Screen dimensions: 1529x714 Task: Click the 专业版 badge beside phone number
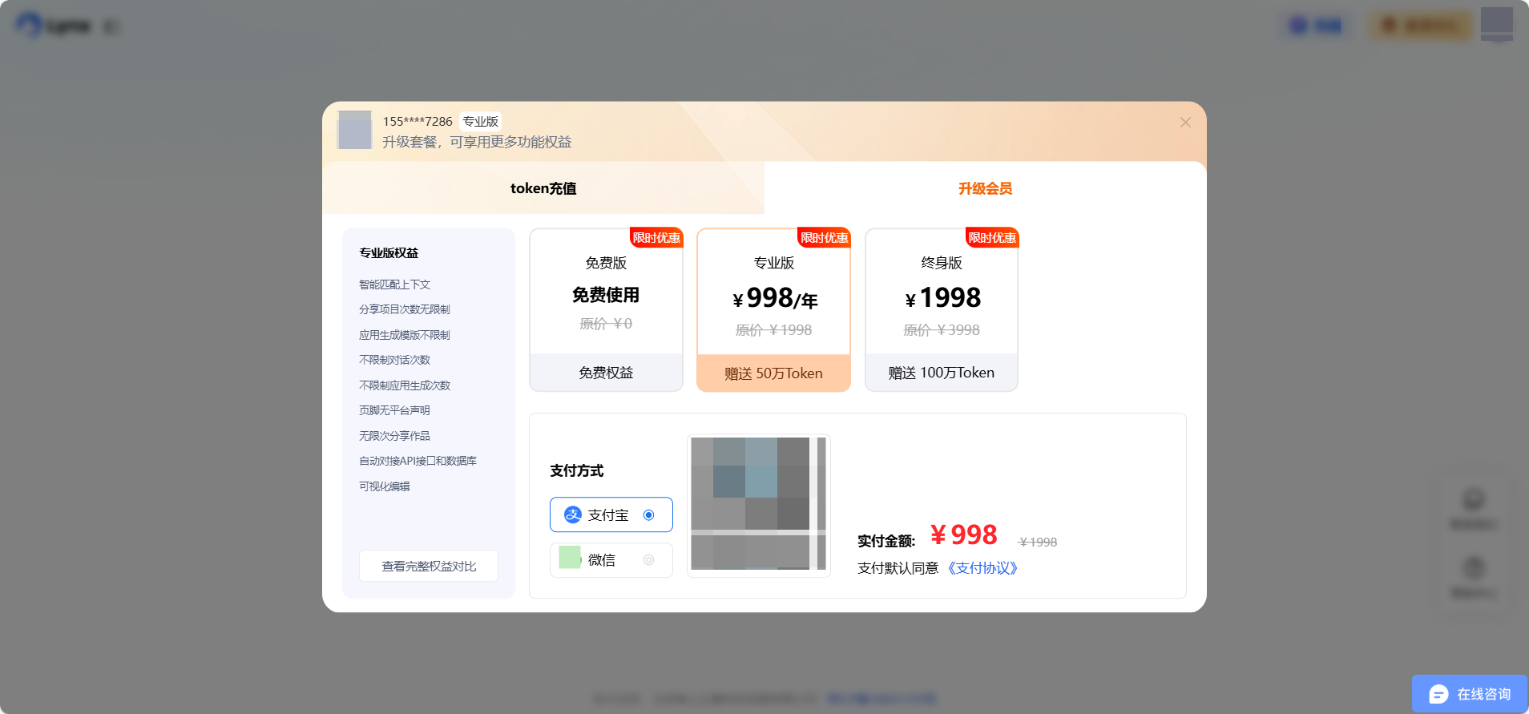(480, 122)
